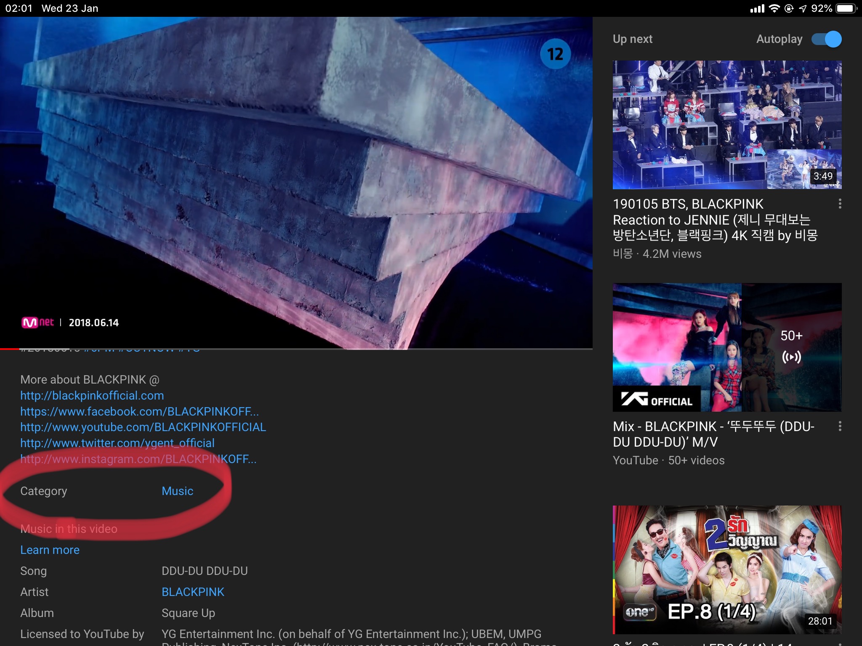Open the Mix - BLACKPINK DDU-DU DDU-DU title
Image resolution: width=862 pixels, height=646 pixels.
click(713, 434)
